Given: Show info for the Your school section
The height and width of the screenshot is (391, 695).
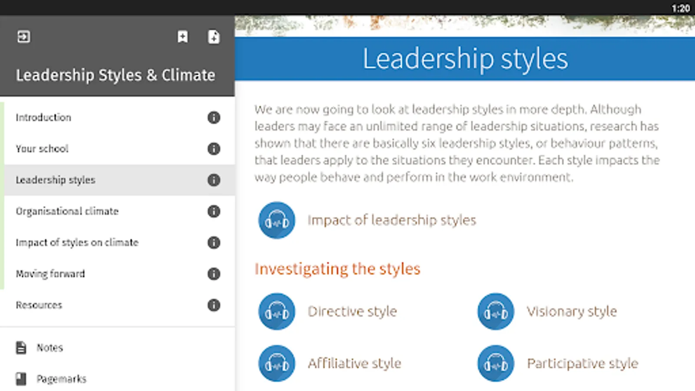Looking at the screenshot, I should (213, 149).
